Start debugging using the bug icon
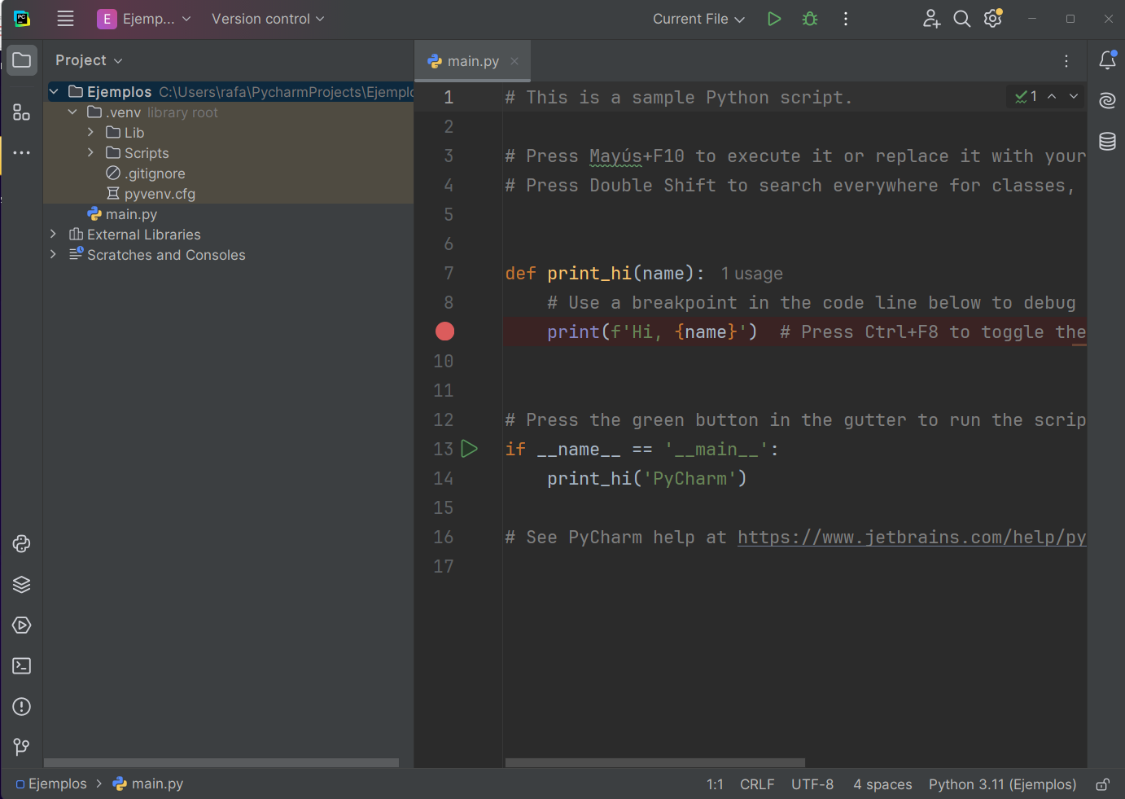This screenshot has height=799, width=1125. pyautogui.click(x=809, y=18)
